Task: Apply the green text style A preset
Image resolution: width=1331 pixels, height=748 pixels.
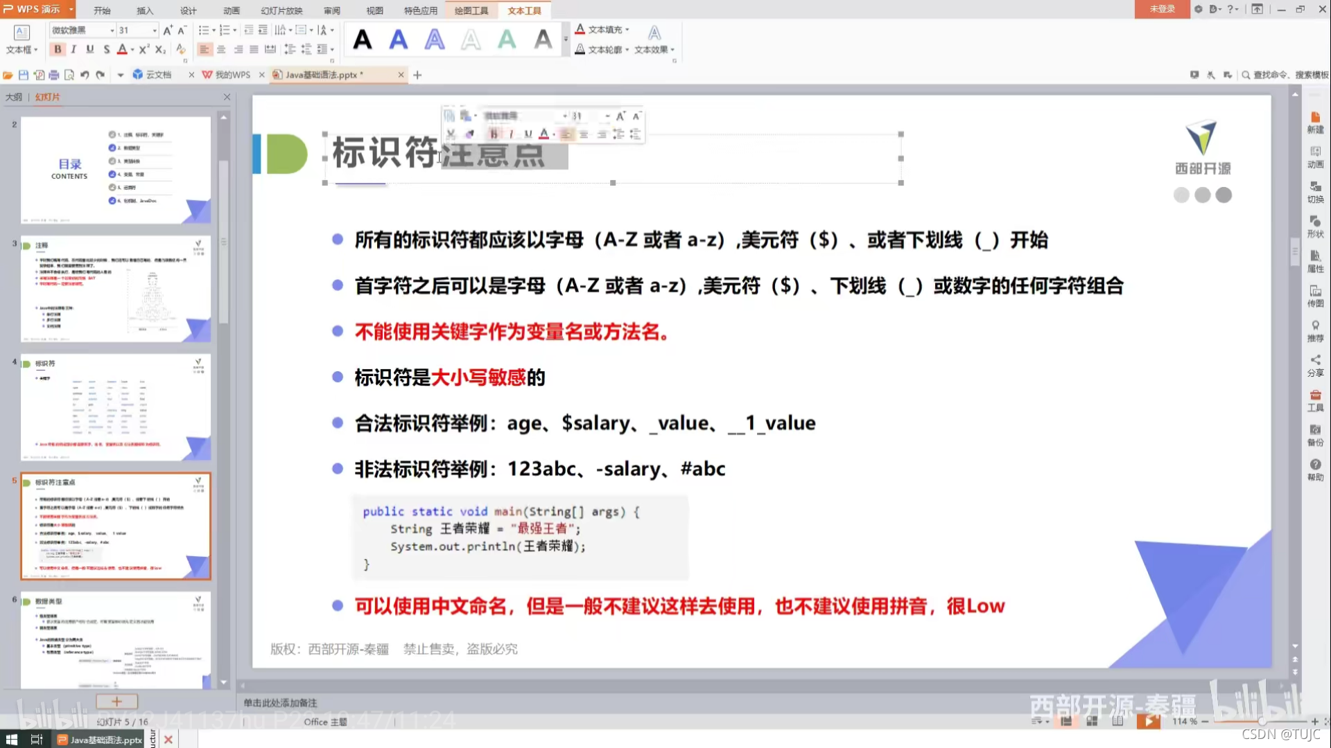Action: [507, 39]
